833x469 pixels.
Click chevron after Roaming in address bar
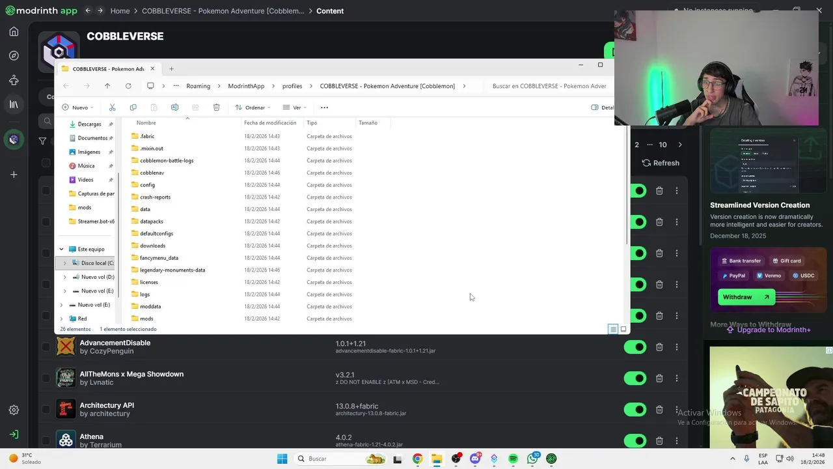click(x=219, y=86)
